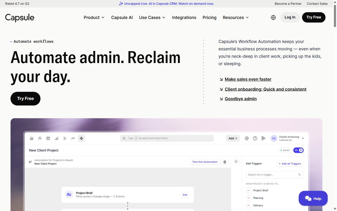Viewport: 337px width, 211px height.
Task: Remove the Project Brief trigger
Action: [x=249, y=190]
